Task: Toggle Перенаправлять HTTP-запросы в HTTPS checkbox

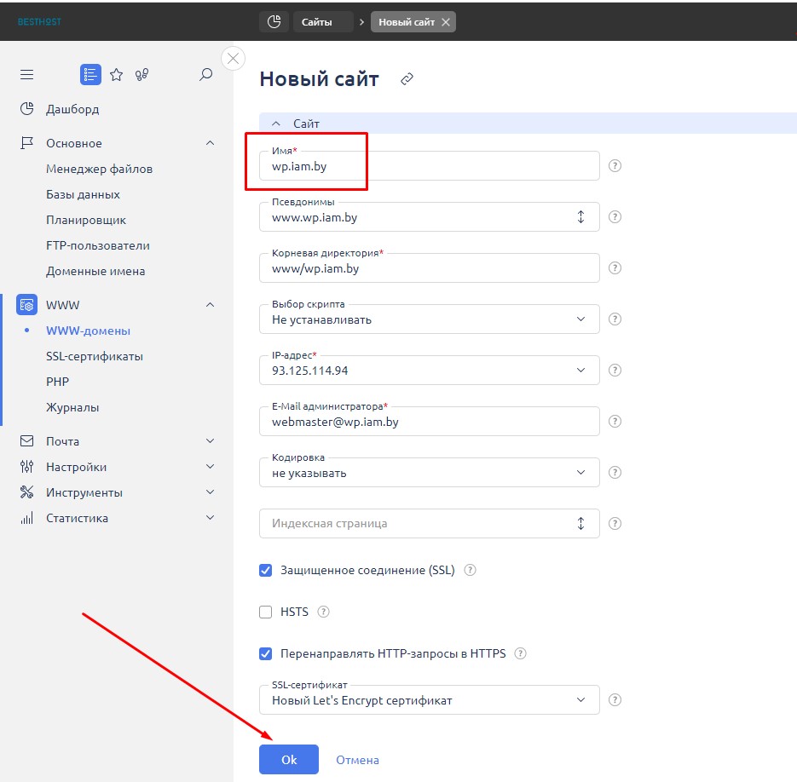Action: coord(265,654)
